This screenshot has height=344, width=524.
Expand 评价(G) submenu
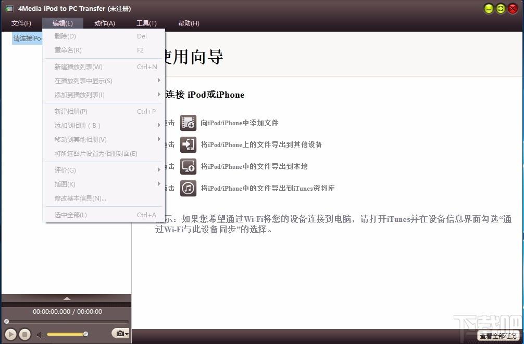[x=104, y=170]
